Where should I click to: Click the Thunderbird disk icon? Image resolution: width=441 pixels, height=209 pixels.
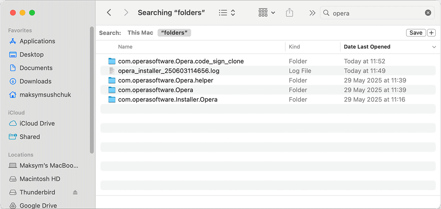coord(12,192)
